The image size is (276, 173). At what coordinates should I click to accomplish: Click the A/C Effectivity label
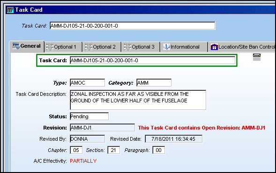point(50,161)
